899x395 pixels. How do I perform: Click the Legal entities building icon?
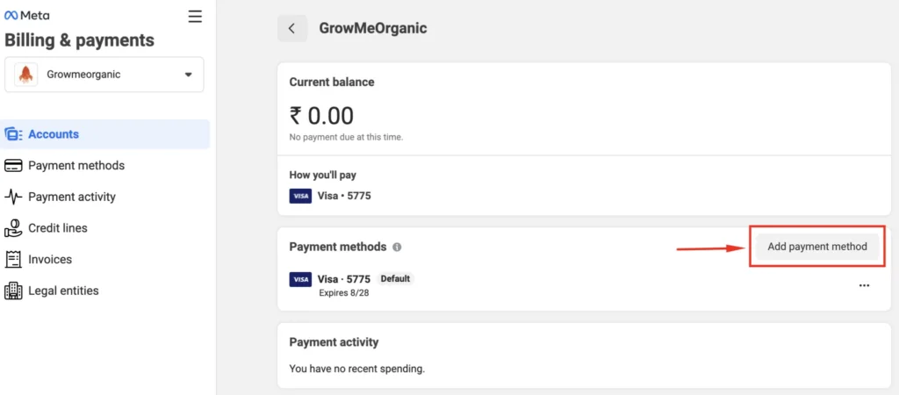[13, 291]
